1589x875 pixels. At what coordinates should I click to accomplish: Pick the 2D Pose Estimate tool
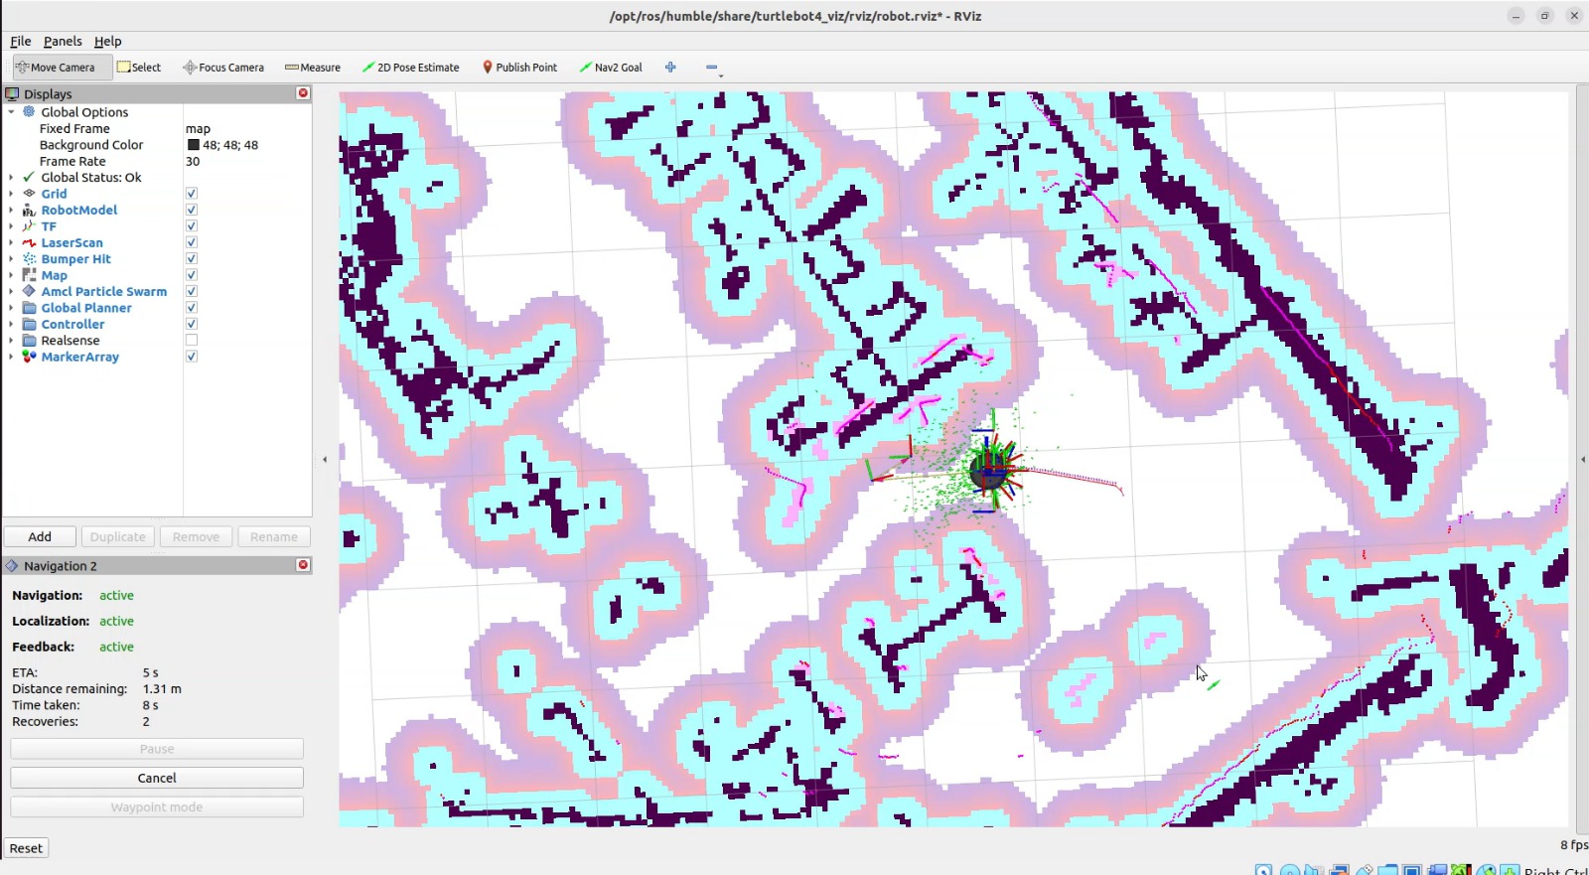(410, 68)
